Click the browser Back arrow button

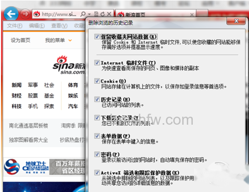[x=11, y=14]
